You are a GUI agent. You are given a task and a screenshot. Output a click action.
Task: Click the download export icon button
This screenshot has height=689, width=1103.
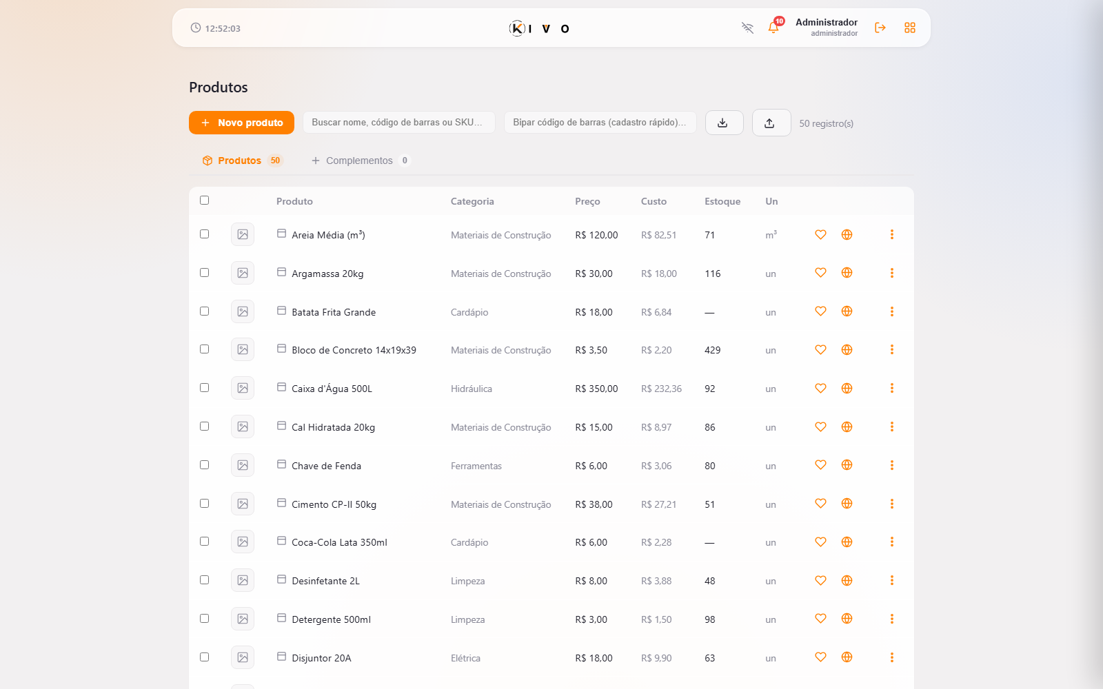pyautogui.click(x=724, y=123)
